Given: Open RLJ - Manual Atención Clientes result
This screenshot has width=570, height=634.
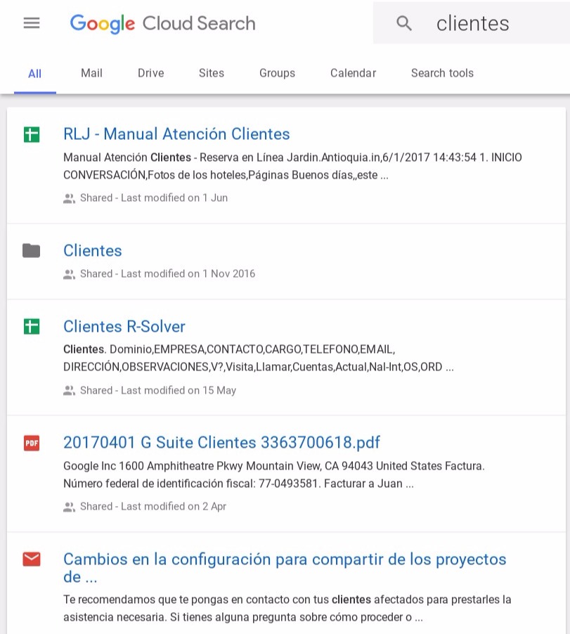Looking at the screenshot, I should 176,134.
